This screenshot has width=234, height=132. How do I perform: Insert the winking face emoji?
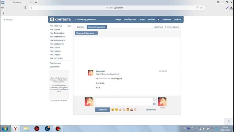point(116,110)
